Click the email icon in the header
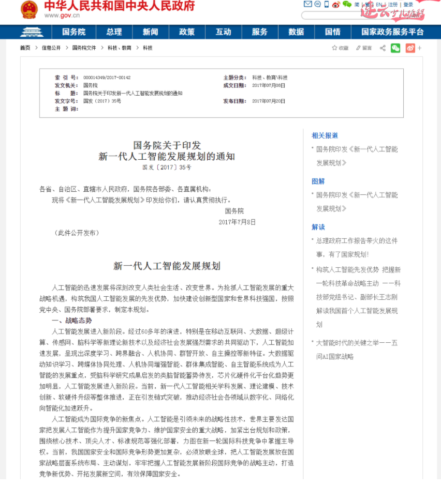Image resolution: width=441 pixels, height=487 pixels. coord(308,4)
